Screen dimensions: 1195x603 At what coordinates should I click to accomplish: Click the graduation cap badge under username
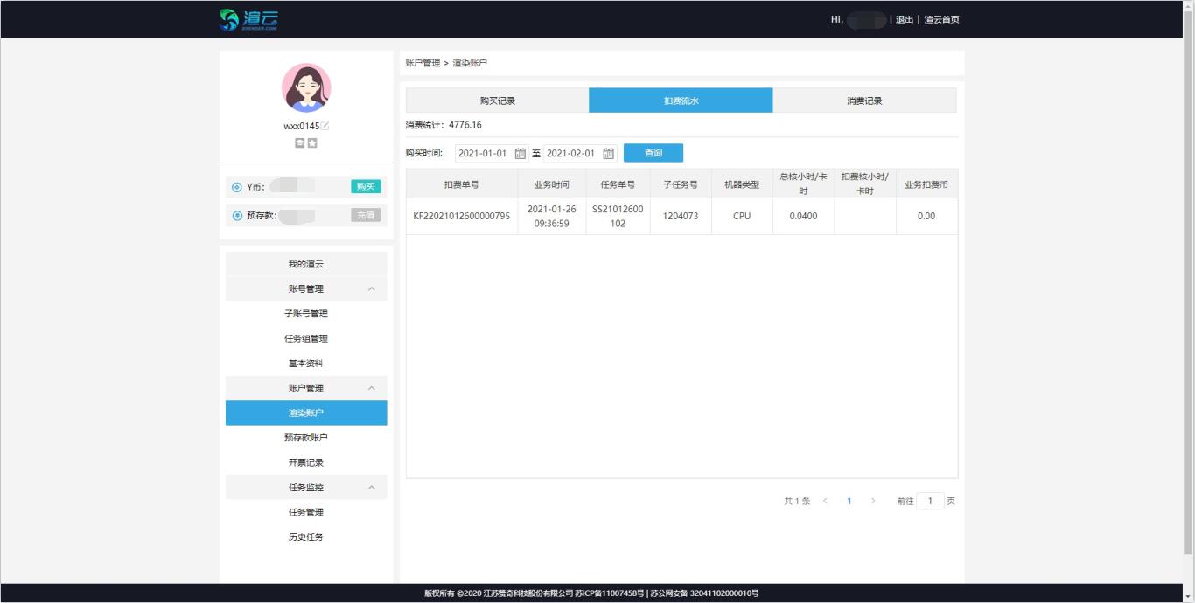pos(299,142)
